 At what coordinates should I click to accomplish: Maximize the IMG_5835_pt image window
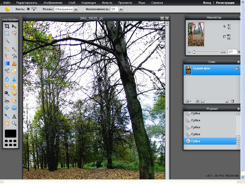click(162, 18)
